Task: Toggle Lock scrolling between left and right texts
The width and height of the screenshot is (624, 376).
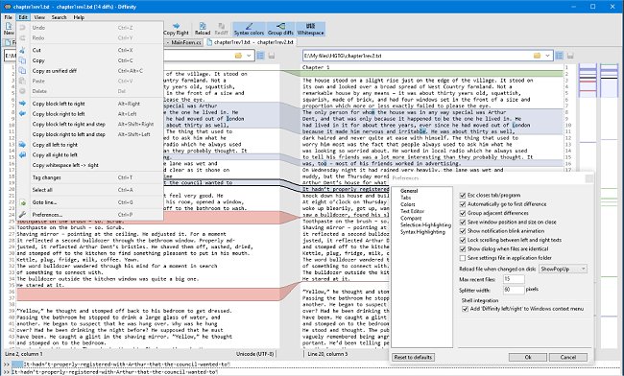Action: tap(463, 240)
